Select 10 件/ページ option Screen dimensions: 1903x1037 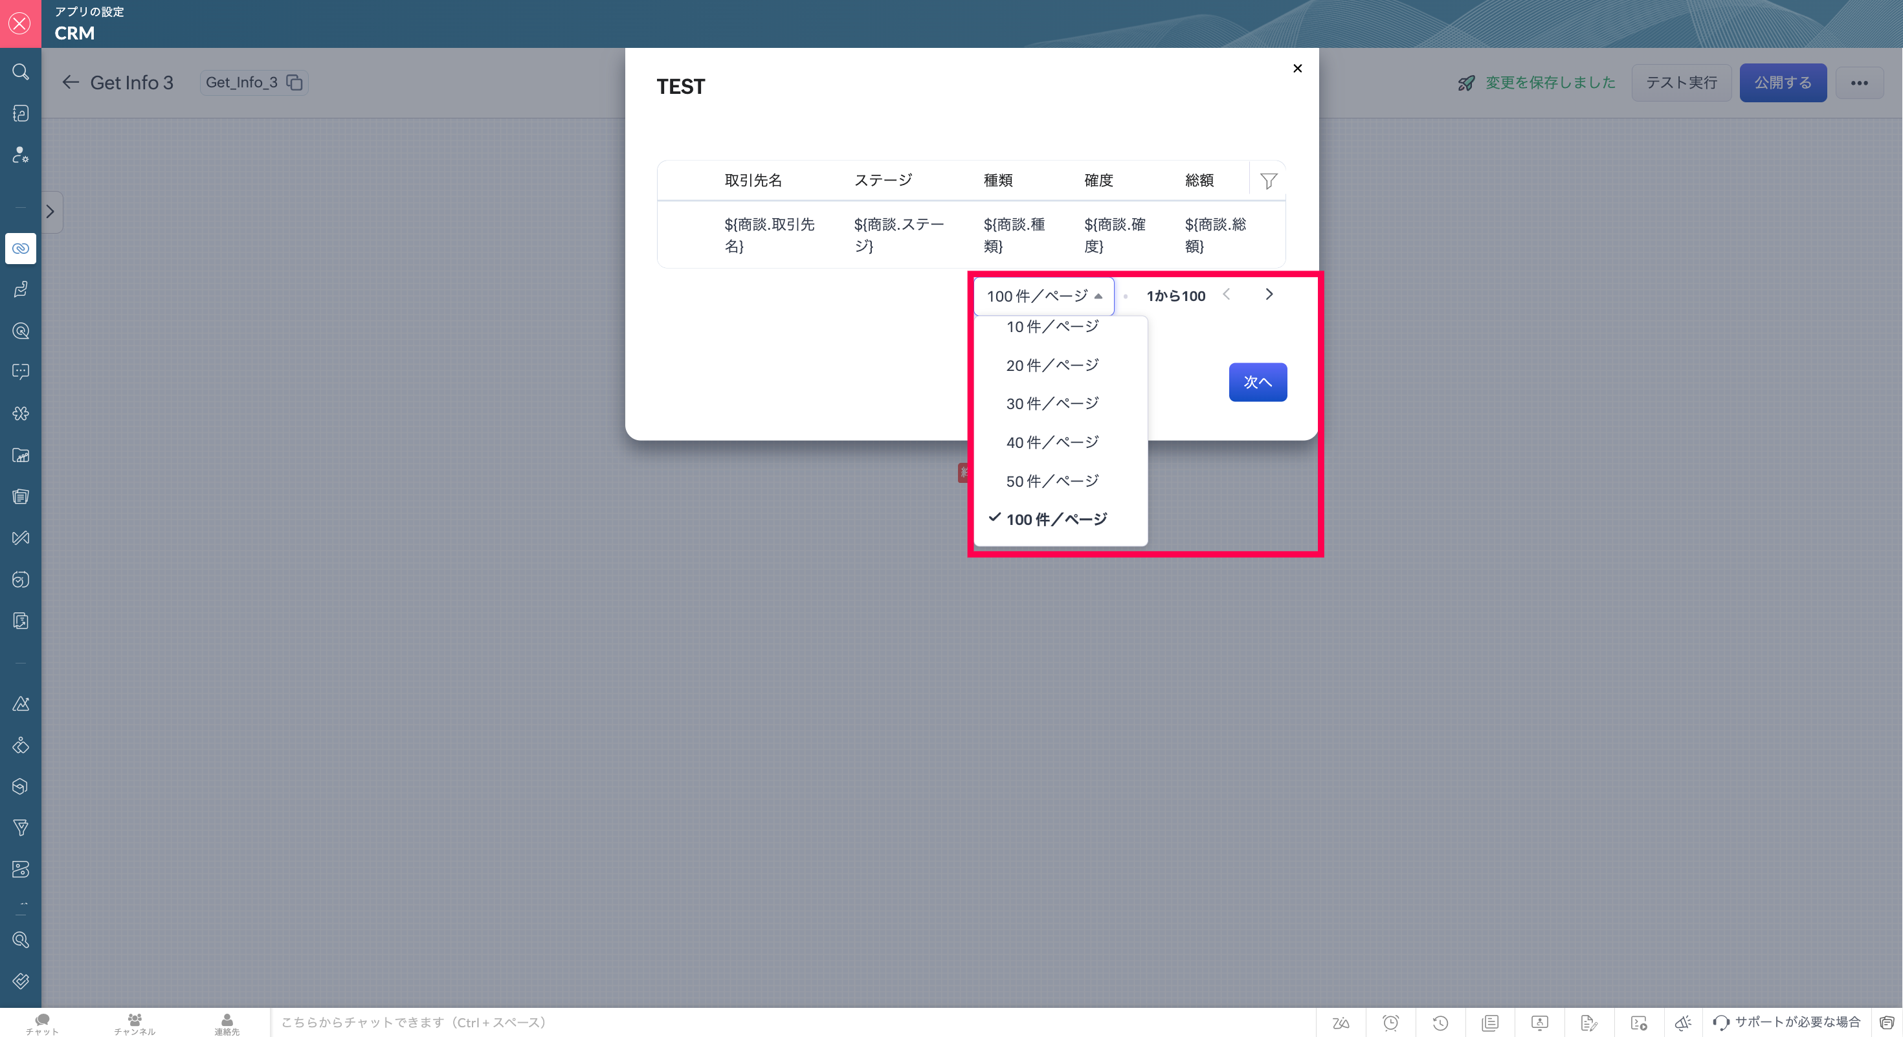tap(1052, 326)
